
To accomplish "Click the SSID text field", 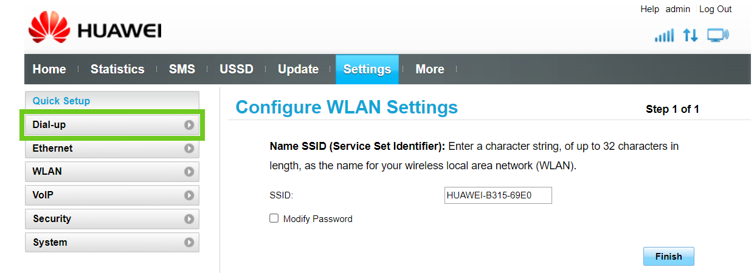I will [x=498, y=195].
